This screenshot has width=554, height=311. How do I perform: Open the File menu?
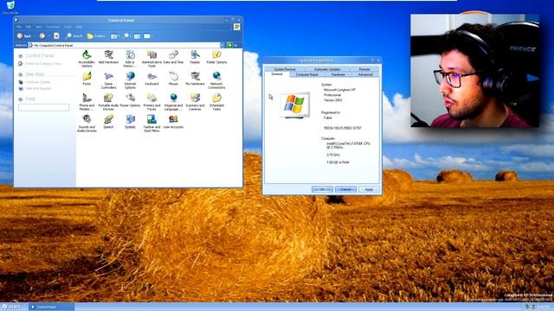click(19, 27)
